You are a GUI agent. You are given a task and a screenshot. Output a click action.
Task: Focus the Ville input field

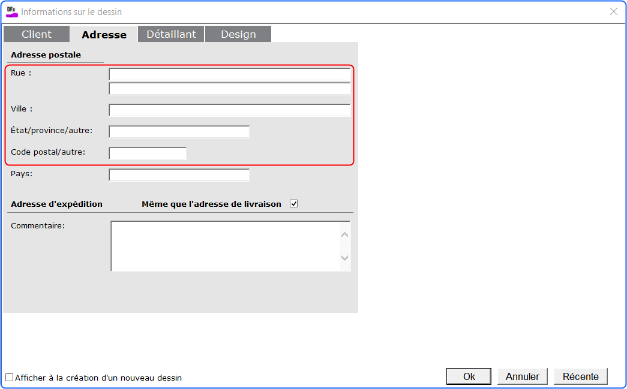click(x=230, y=110)
